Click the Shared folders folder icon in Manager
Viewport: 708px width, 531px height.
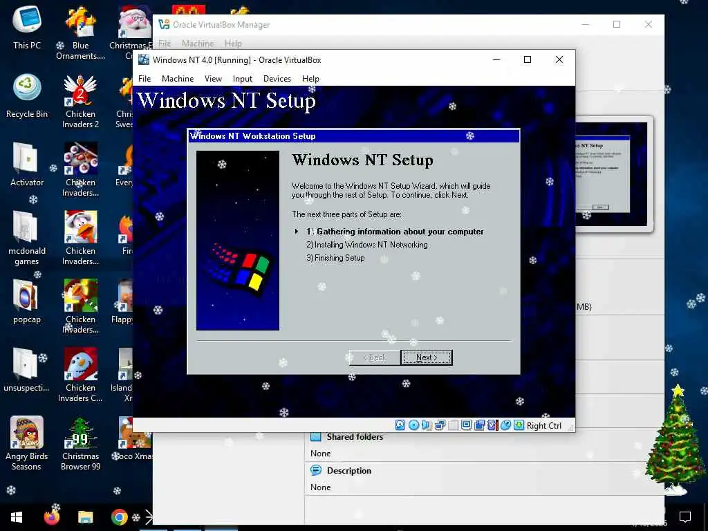point(315,437)
